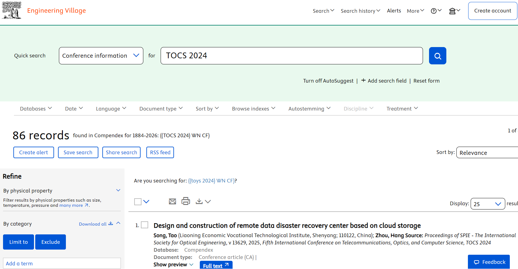Expand Show preview for record 1
The image size is (518, 269).
tap(173, 264)
